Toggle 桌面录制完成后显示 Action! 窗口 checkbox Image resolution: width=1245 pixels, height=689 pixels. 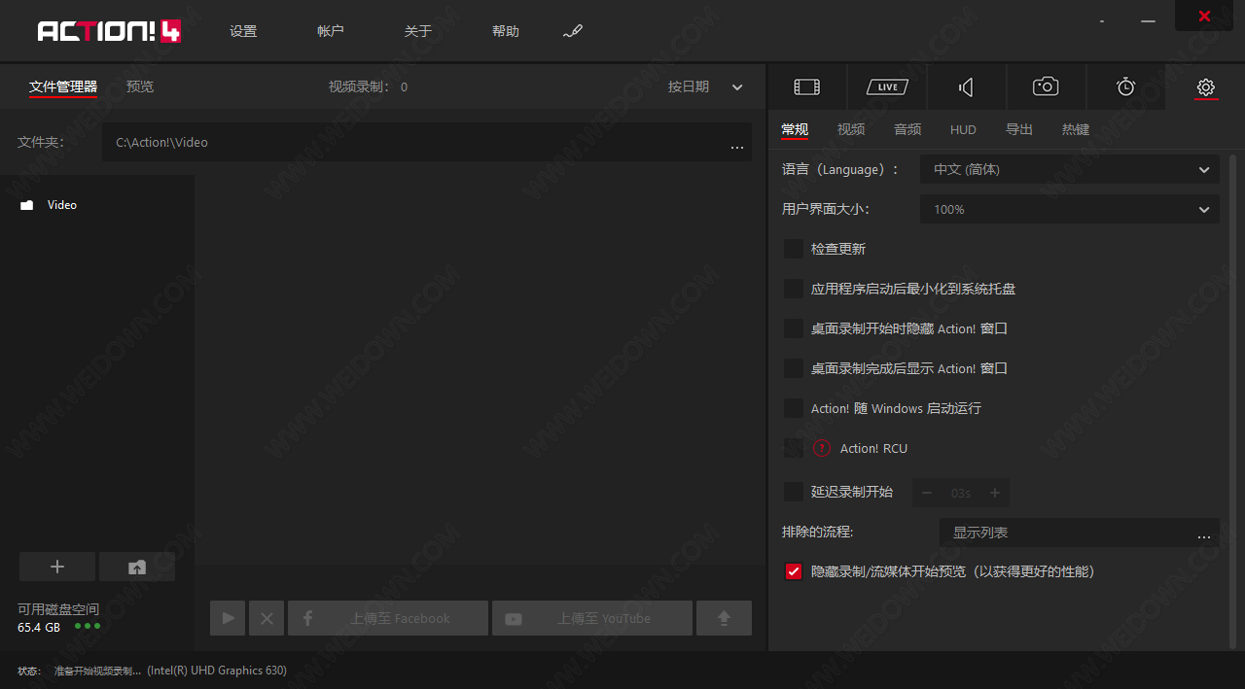pyautogui.click(x=794, y=368)
